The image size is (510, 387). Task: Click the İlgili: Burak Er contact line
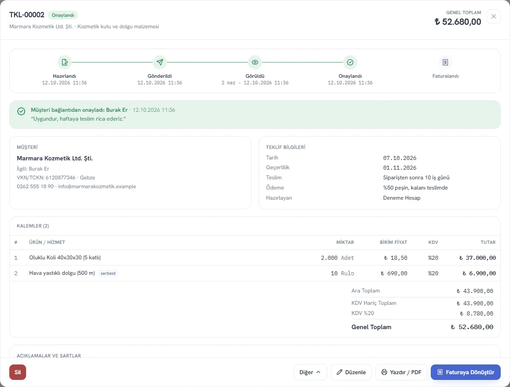tap(33, 169)
